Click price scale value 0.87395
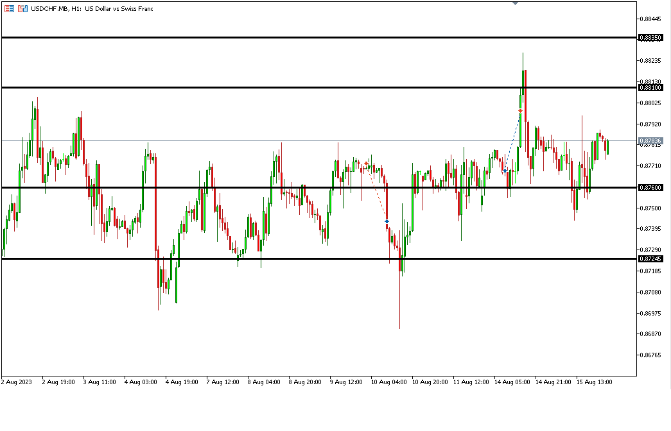 coord(650,229)
